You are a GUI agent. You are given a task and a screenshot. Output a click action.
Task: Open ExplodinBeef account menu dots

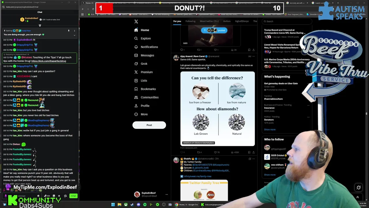point(166,194)
